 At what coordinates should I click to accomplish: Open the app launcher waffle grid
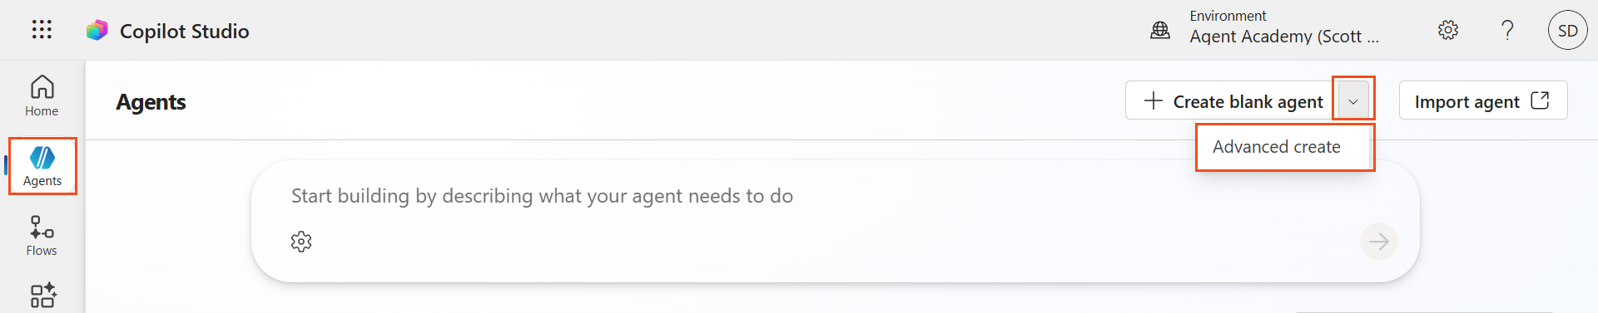pos(42,30)
